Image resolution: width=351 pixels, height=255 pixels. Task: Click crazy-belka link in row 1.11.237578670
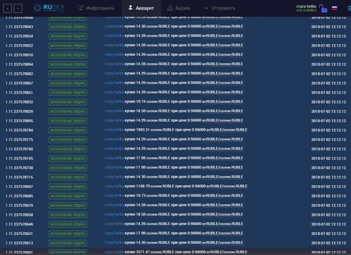[x=114, y=205]
